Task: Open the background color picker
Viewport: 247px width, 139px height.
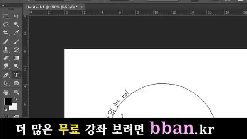Action: point(14,108)
